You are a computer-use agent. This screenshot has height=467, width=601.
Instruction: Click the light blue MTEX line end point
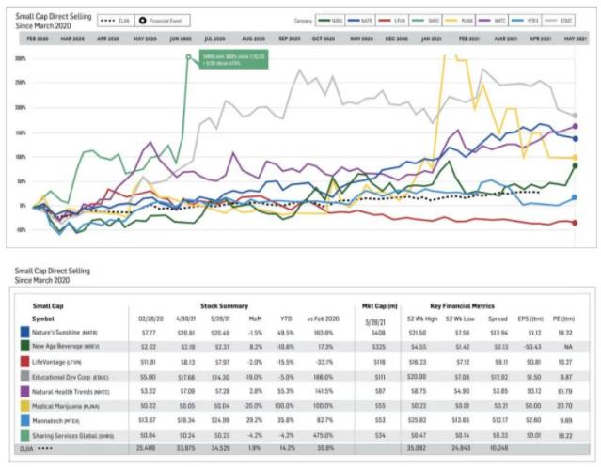click(x=575, y=197)
